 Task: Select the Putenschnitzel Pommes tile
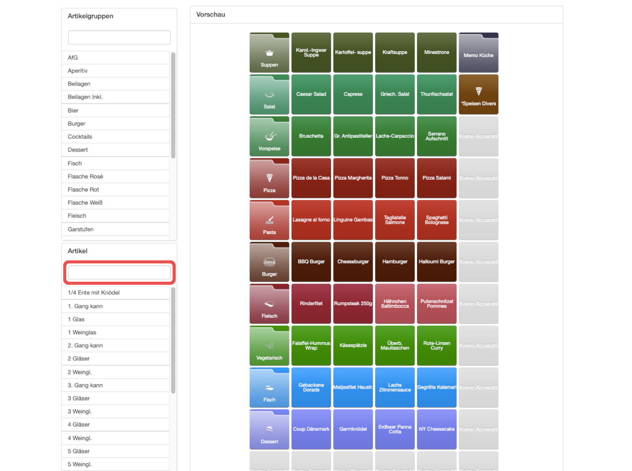(437, 304)
